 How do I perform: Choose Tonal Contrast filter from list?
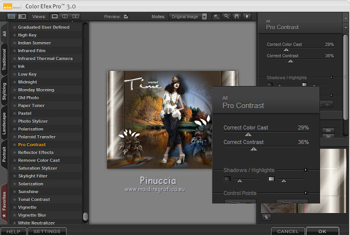pos(34,199)
